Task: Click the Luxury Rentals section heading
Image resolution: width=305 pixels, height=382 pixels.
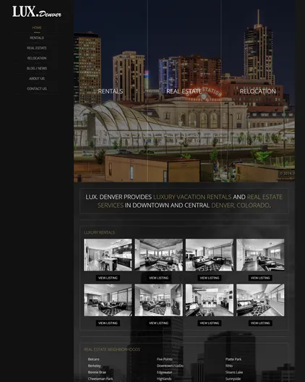Action: [99, 233]
